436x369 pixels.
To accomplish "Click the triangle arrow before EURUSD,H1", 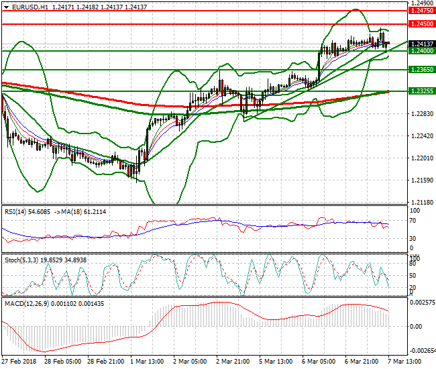I will (x=5, y=6).
